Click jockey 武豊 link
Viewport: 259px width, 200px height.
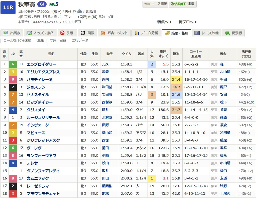[x=105, y=72]
